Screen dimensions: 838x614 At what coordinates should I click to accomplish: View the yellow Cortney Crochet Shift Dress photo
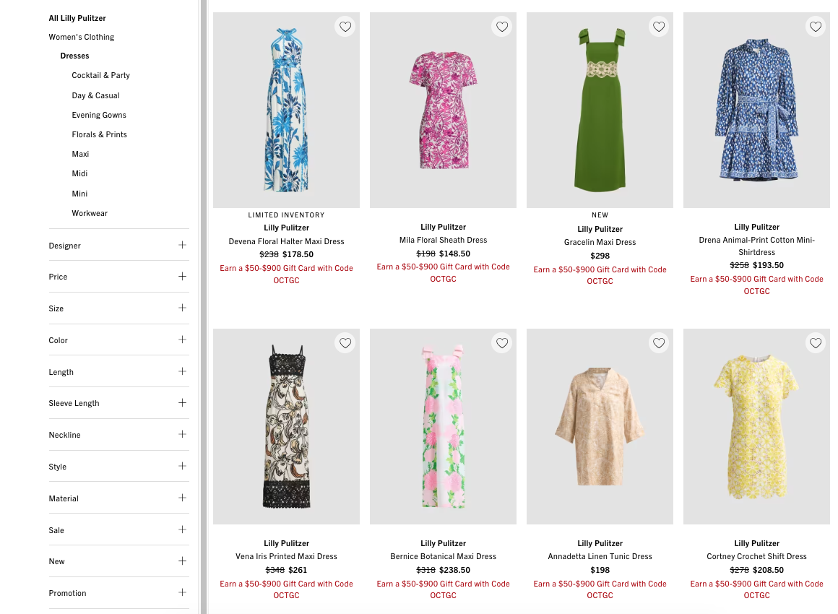coord(757,426)
